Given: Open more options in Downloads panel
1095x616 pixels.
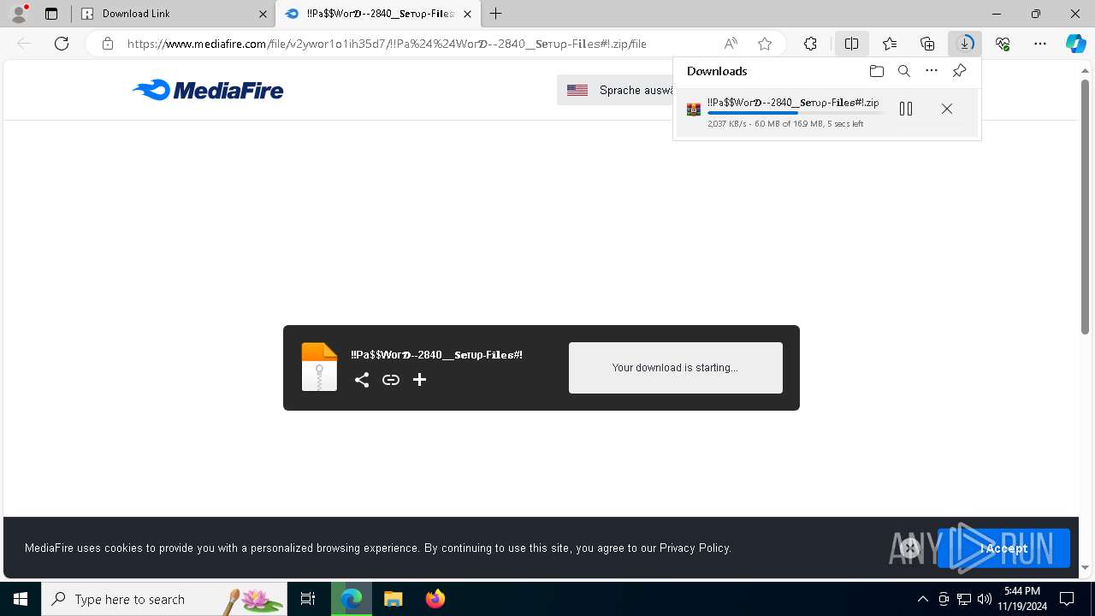Looking at the screenshot, I should 932,71.
